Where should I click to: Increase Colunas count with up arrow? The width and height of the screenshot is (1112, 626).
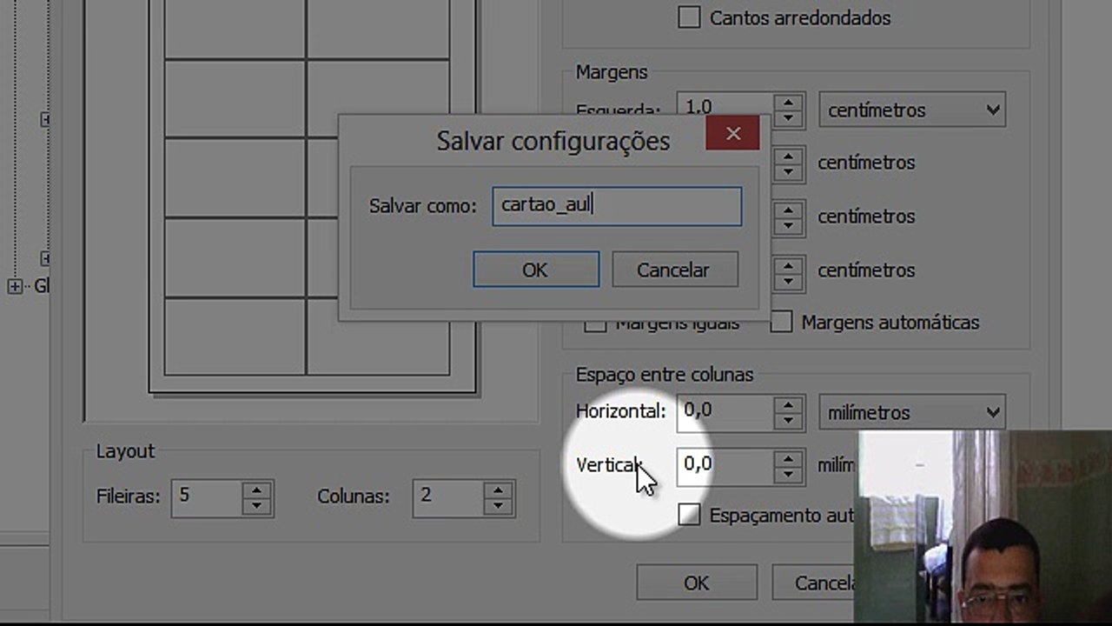click(x=498, y=489)
